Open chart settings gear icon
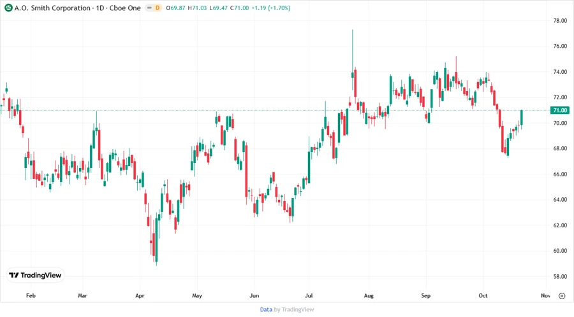This screenshot has height=317, width=574. pos(562,296)
